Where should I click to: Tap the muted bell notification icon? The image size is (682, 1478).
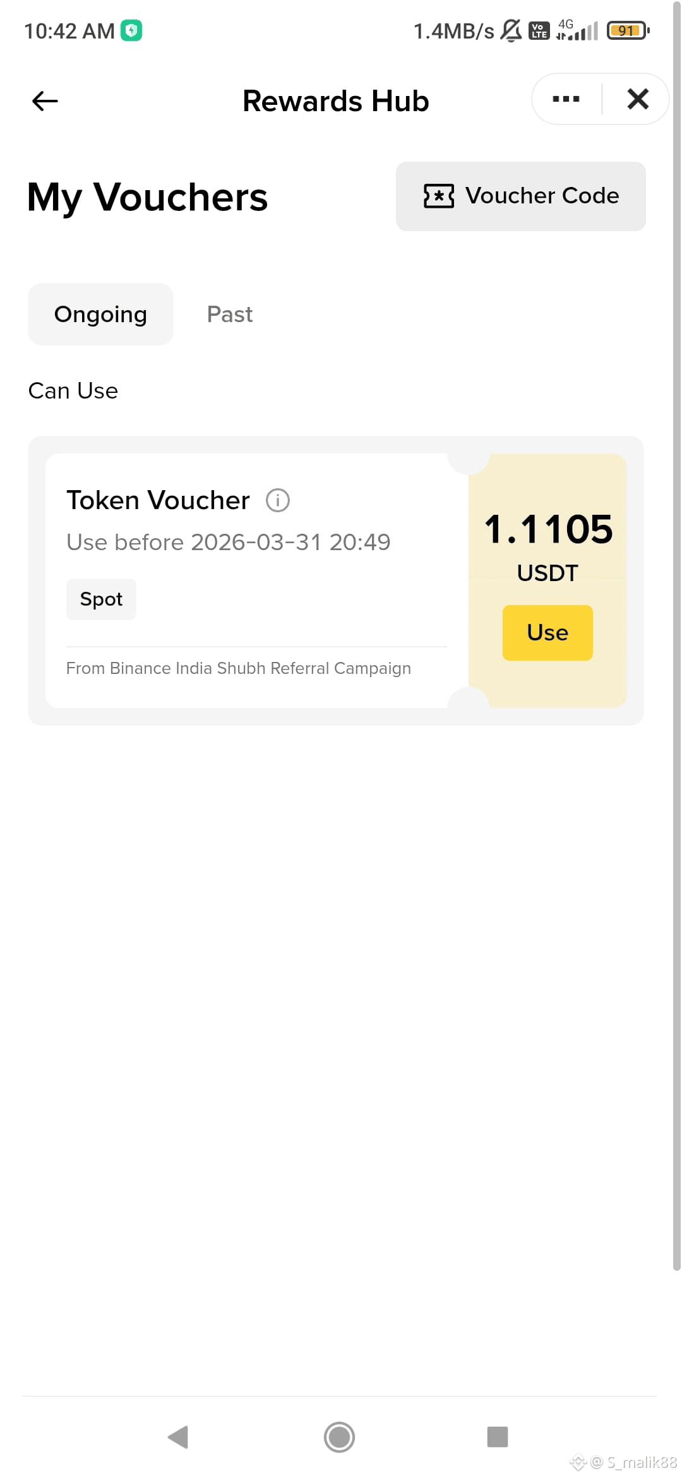(511, 30)
